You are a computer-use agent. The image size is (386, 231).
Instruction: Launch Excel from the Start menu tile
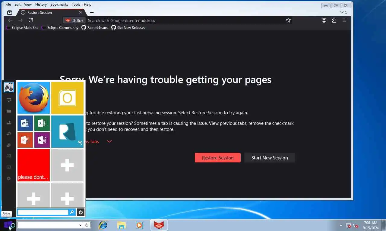(x=42, y=123)
